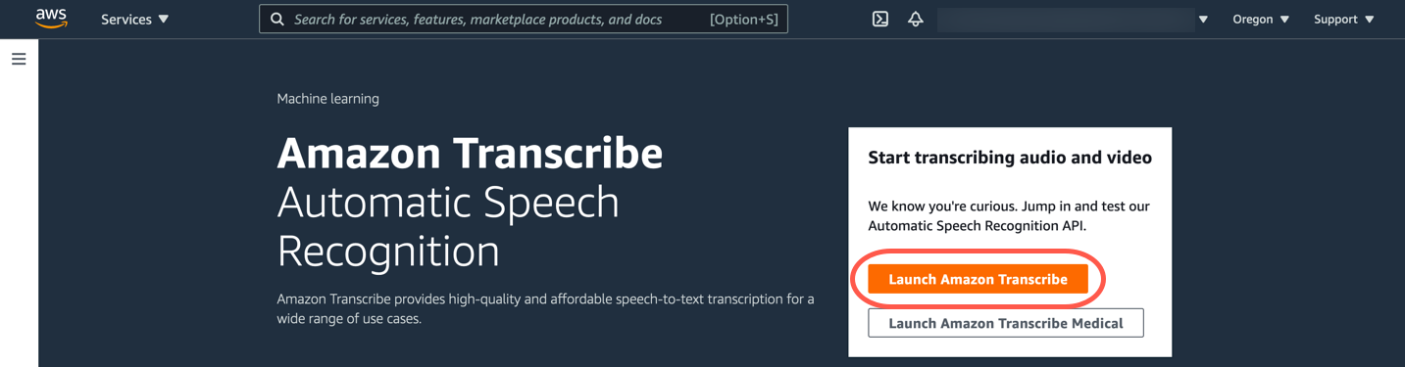Focus the services and docs search field
This screenshot has width=1405, height=367.
pyautogui.click(x=524, y=19)
